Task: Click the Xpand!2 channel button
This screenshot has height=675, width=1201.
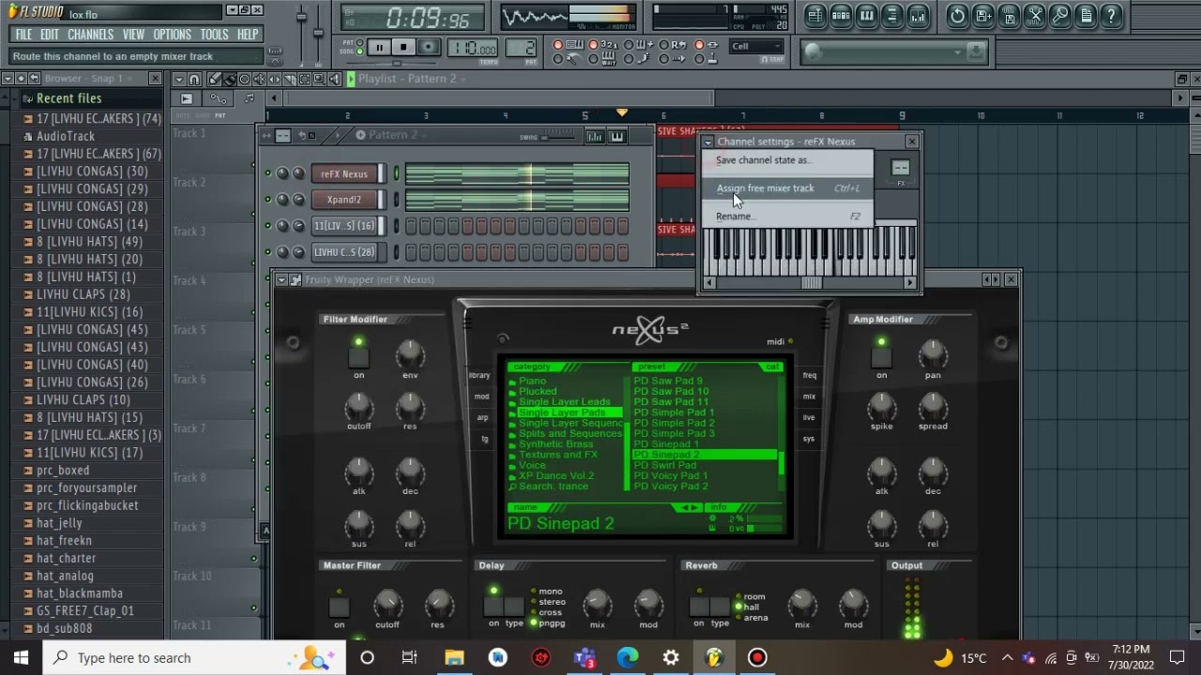Action: pyautogui.click(x=344, y=199)
